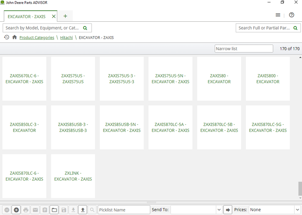Expand the Send To dropdown
Viewport: 302px width, 215px height.
point(219,210)
